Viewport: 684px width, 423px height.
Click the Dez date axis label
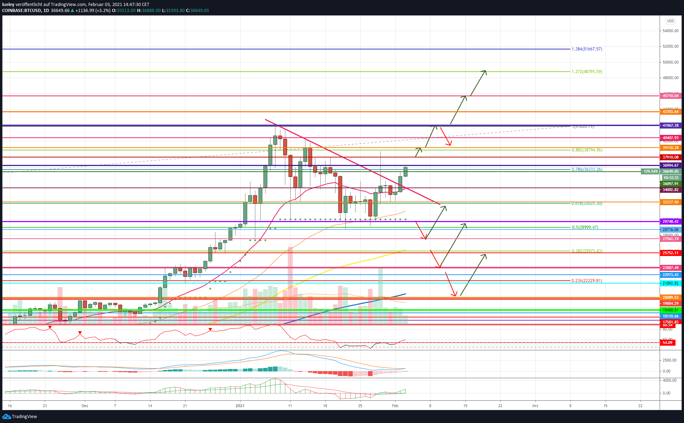click(85, 406)
